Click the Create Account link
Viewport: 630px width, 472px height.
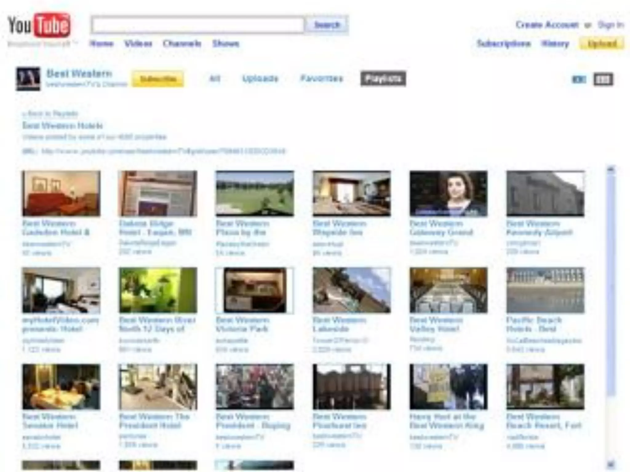click(547, 25)
